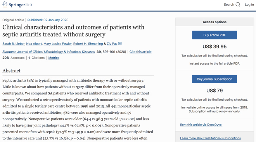The width and height of the screenshot is (256, 142).
Task: Open search via magnifier icon
Action: (x=238, y=5)
